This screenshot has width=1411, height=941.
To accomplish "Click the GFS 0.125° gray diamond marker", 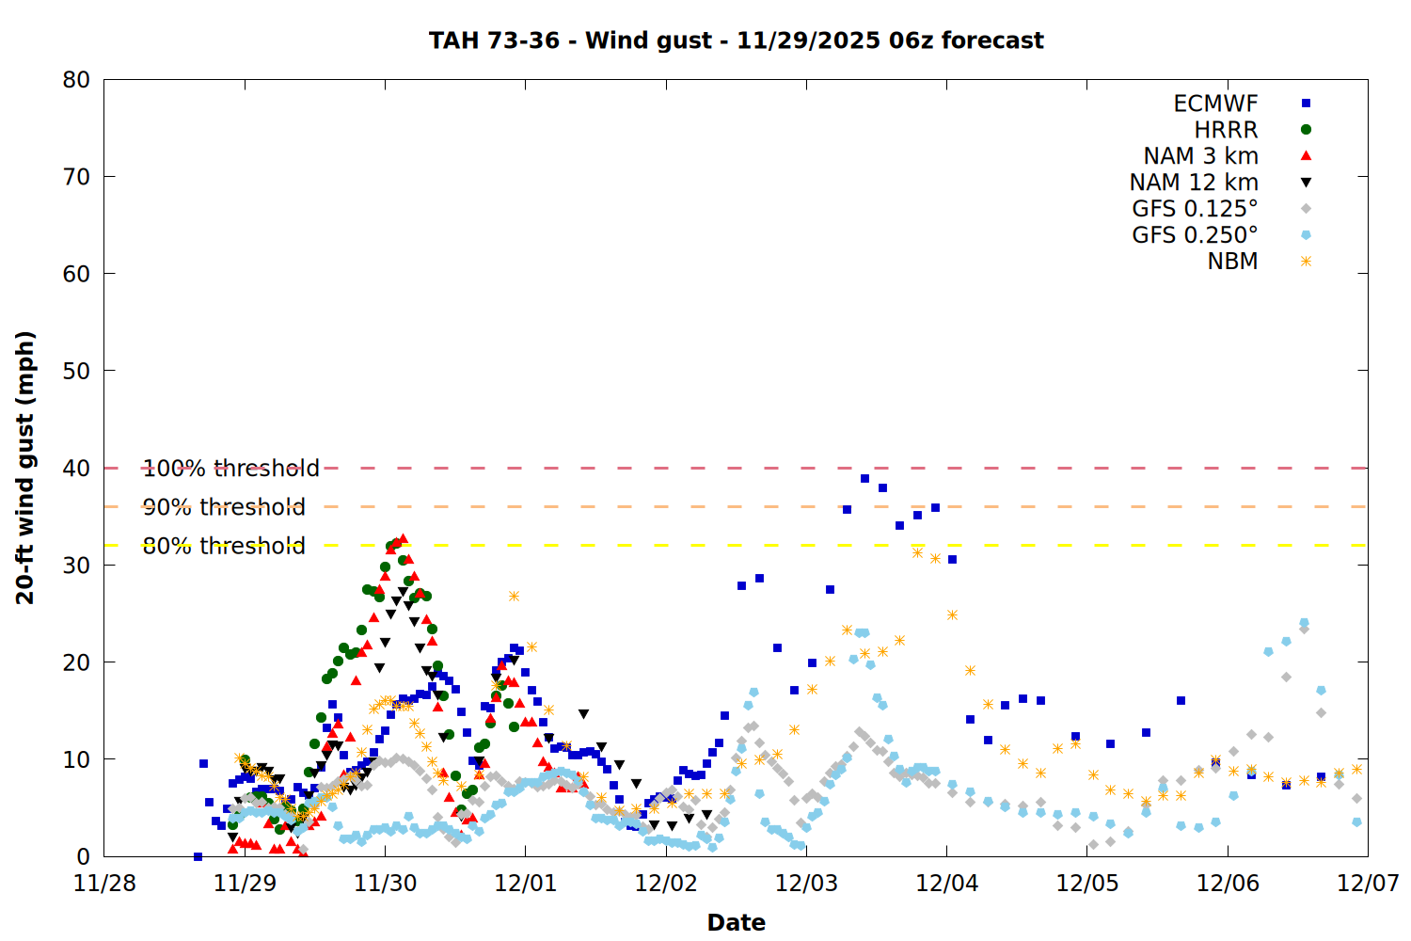I will coord(1306,209).
